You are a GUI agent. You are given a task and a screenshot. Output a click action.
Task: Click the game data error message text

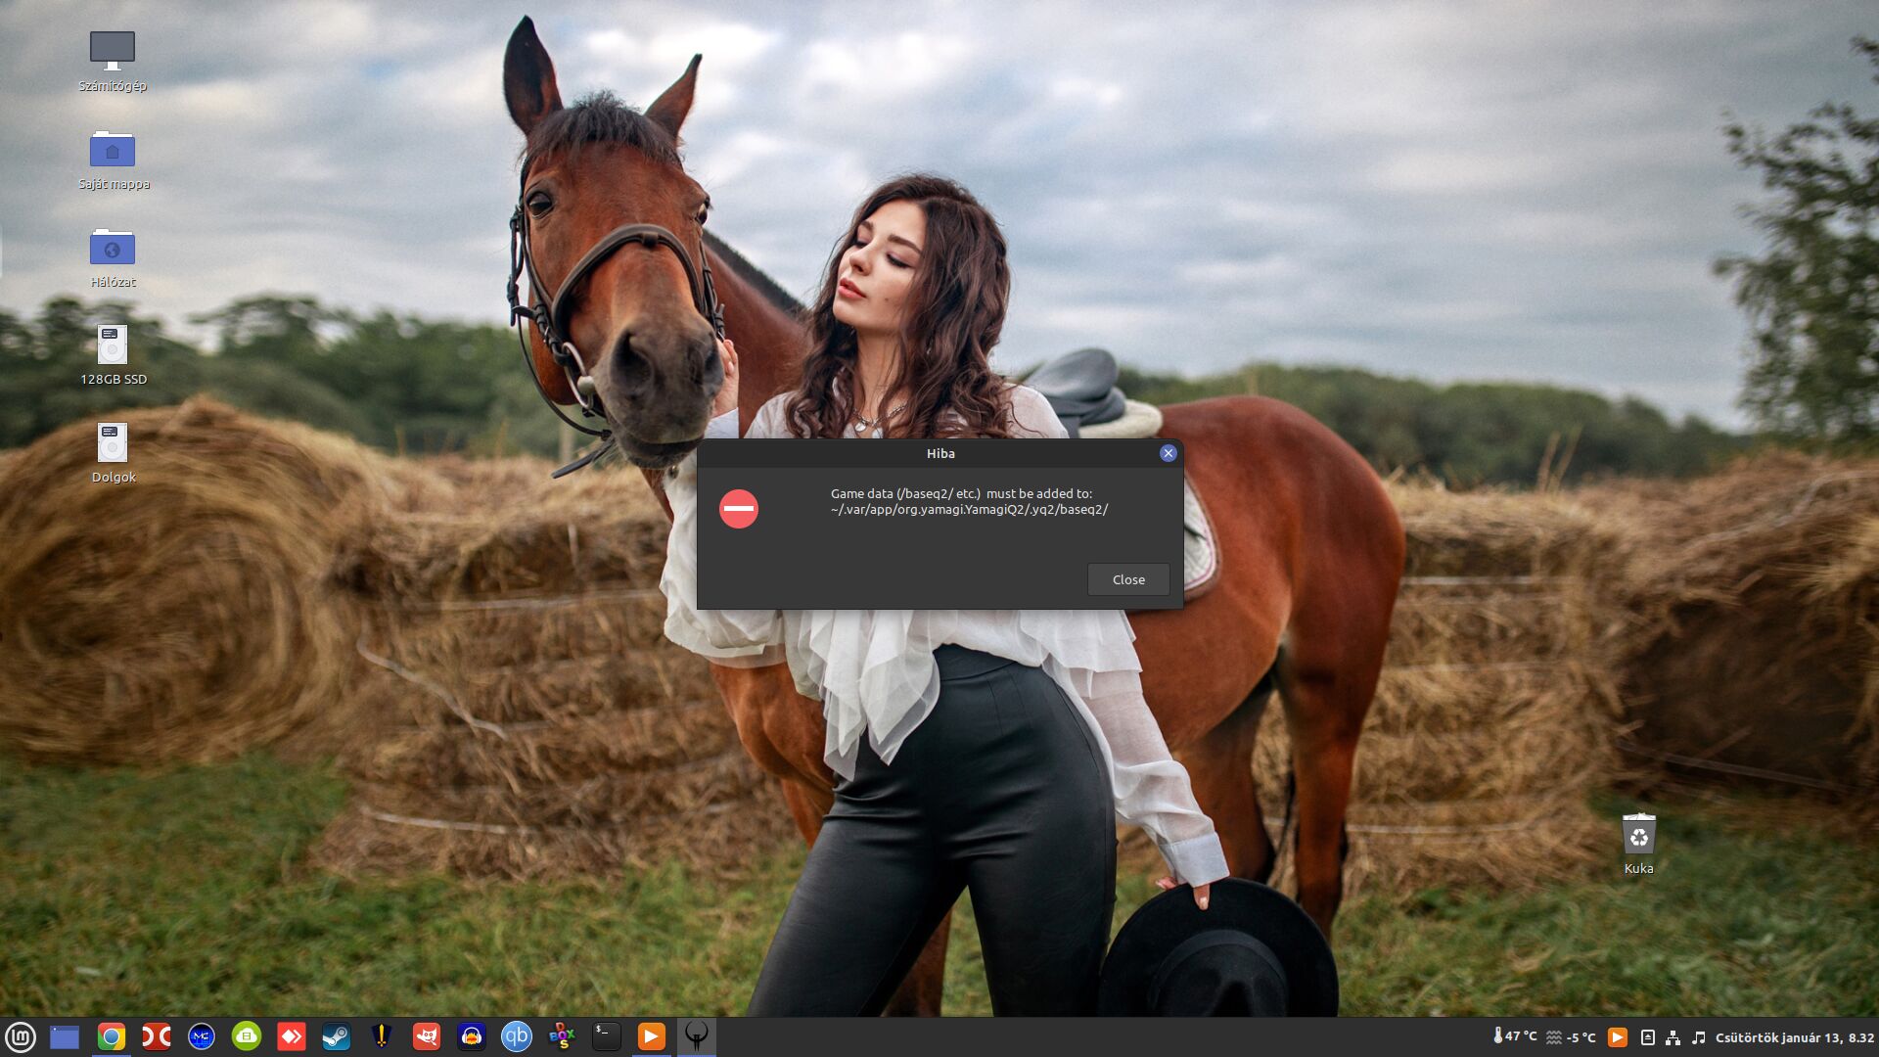pyautogui.click(x=969, y=501)
